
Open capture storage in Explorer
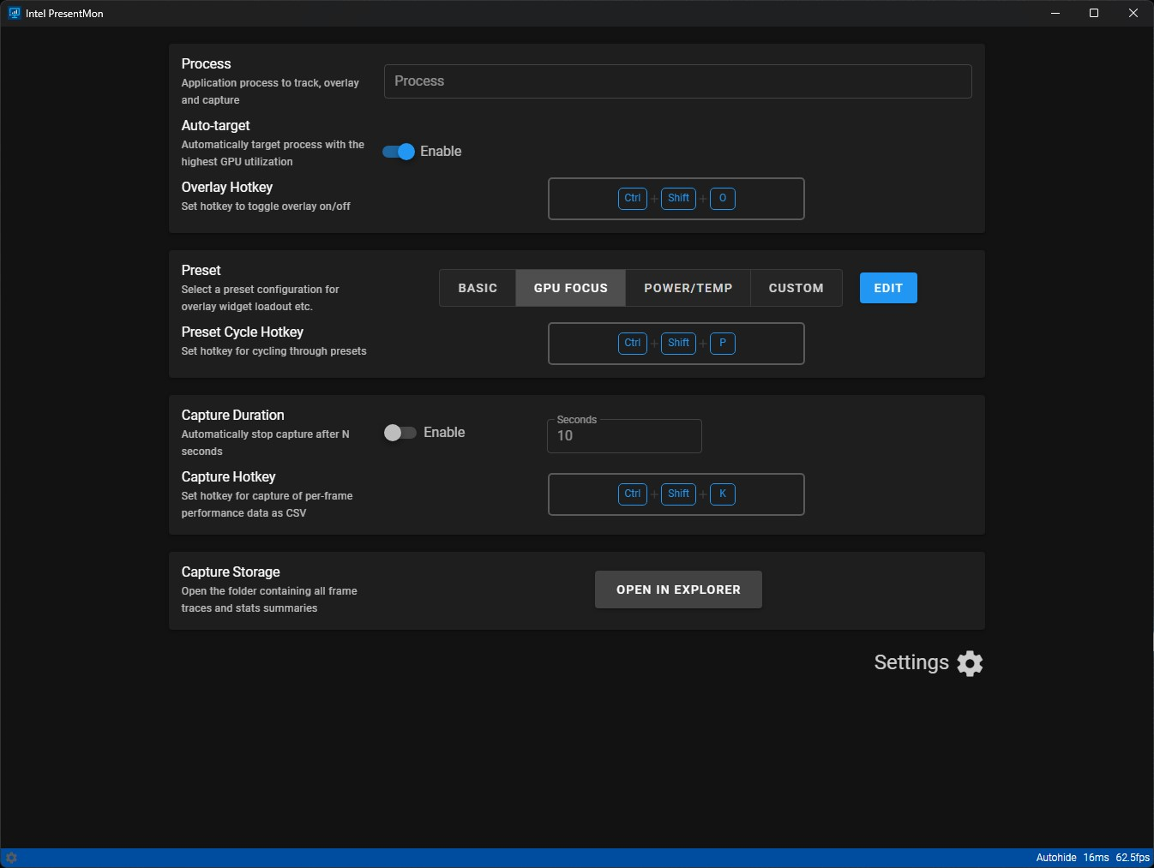coord(678,590)
